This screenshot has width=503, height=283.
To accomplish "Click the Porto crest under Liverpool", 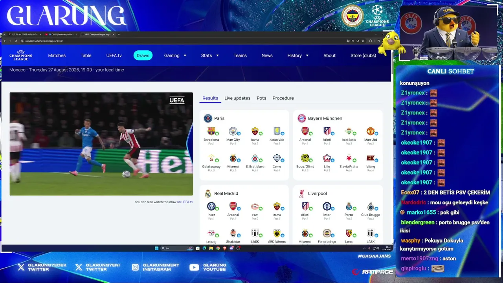I will tap(349, 206).
